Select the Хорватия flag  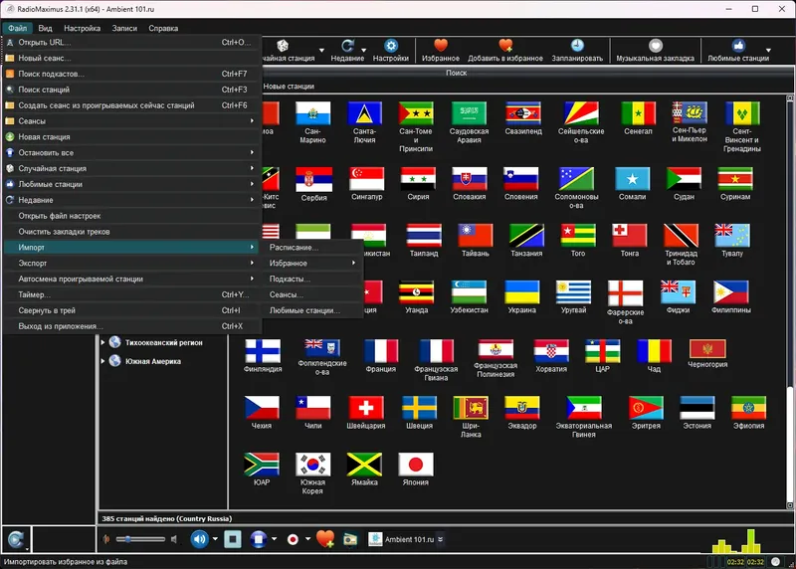point(551,351)
